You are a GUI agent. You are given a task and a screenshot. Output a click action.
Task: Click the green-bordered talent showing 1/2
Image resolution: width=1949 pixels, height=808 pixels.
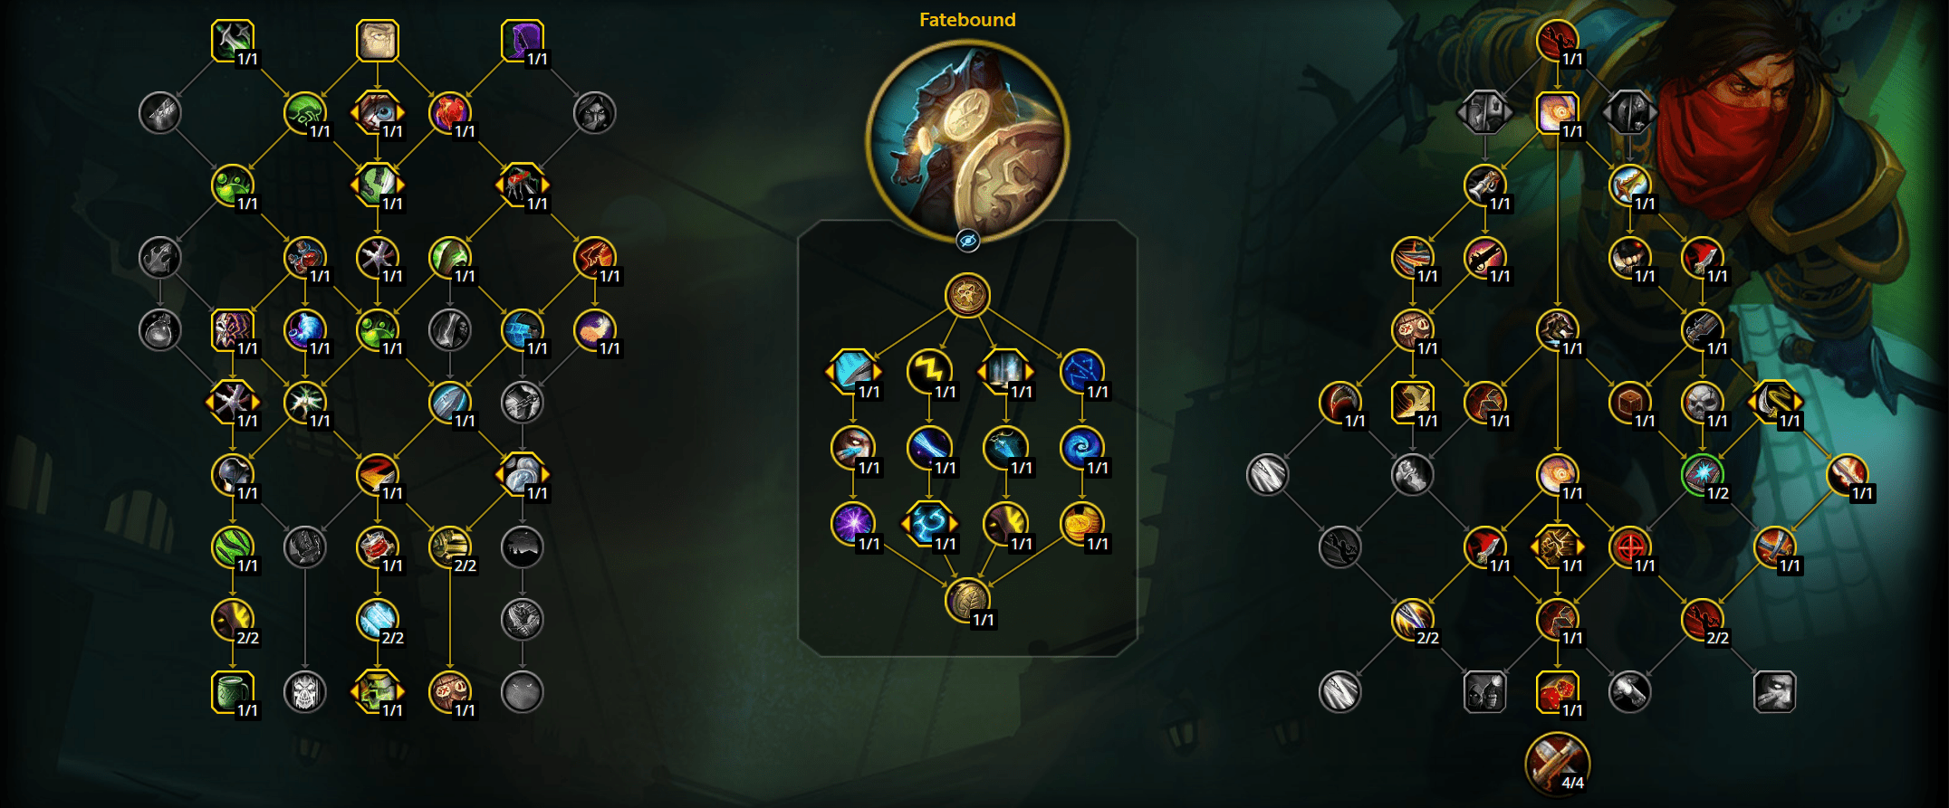point(1703,475)
